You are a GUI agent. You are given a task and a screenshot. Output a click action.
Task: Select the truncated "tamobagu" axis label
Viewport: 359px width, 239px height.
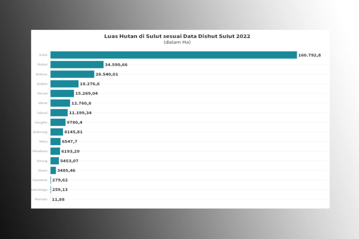[x=39, y=190]
